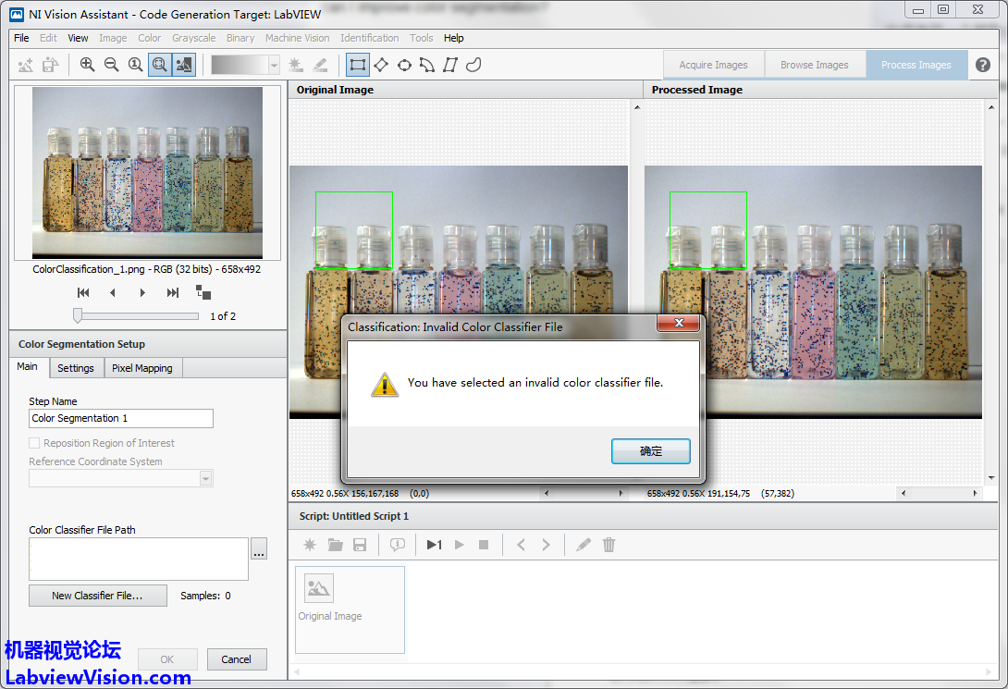The width and height of the screenshot is (1008, 689).
Task: Click the help question mark icon
Action: [983, 65]
